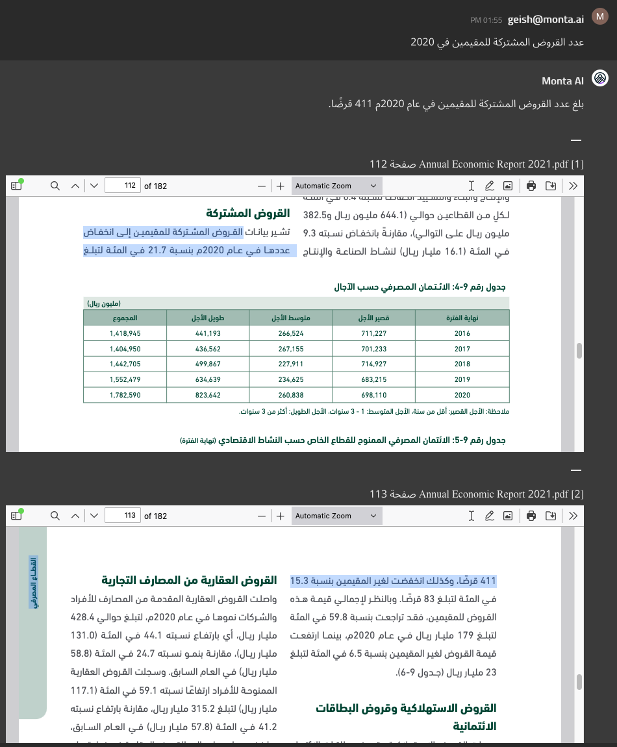Click the add image tool in page 113 viewer
Viewport: 617px width, 747px height.
point(508,516)
